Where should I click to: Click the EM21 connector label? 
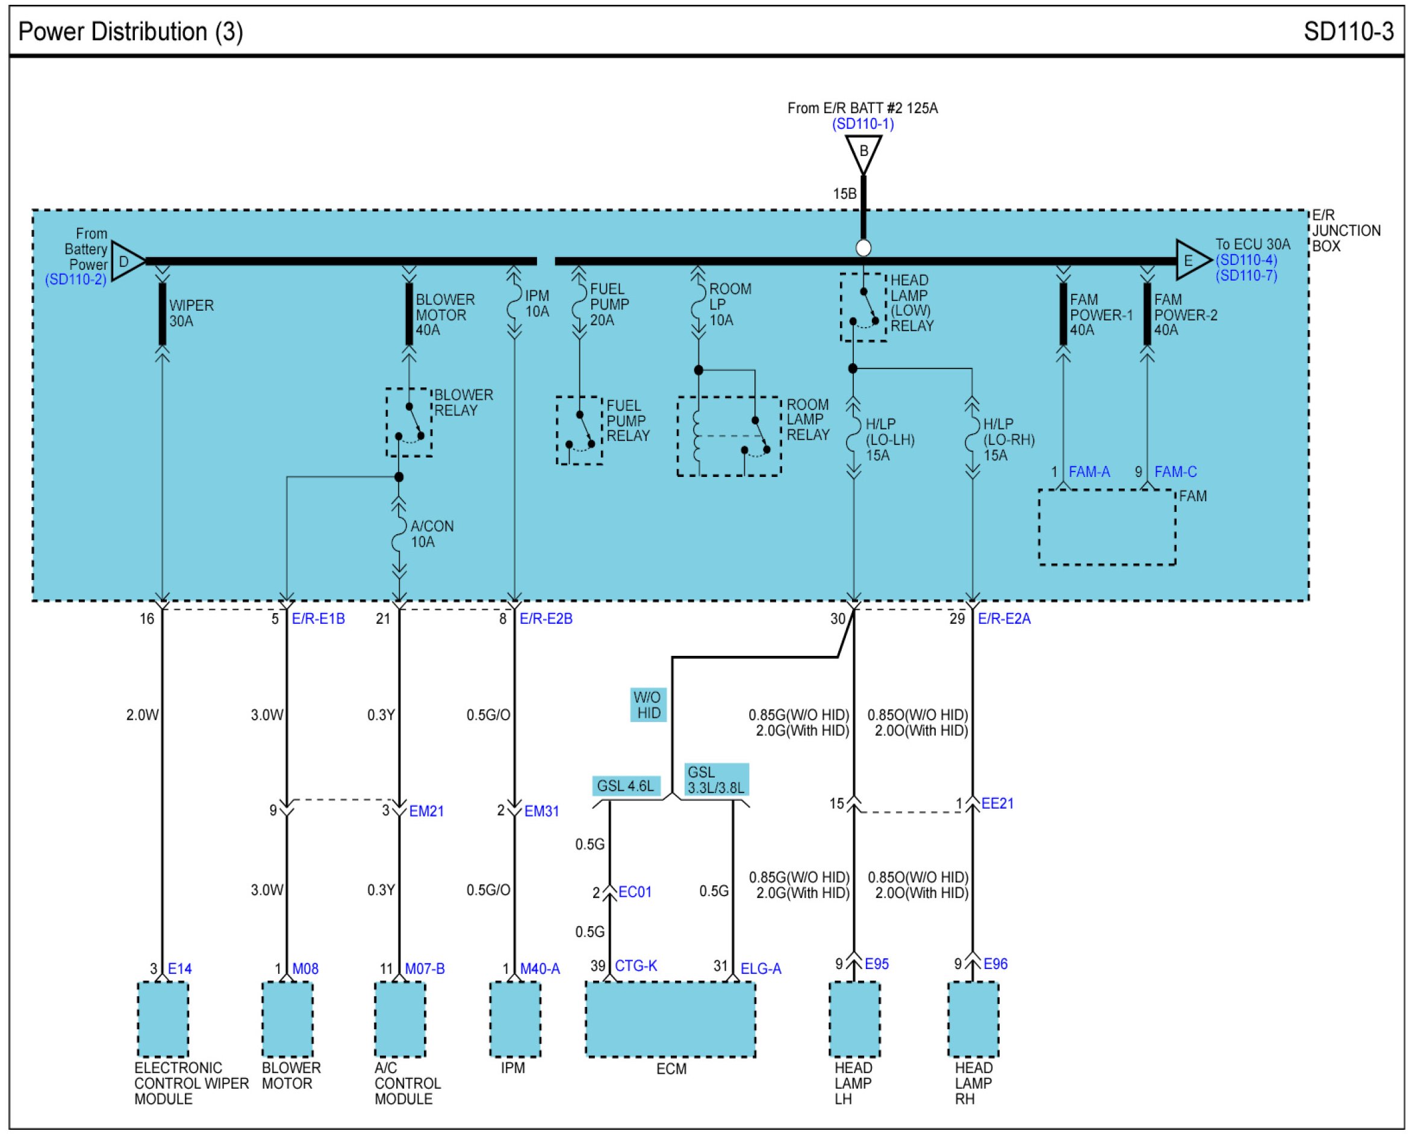[426, 812]
